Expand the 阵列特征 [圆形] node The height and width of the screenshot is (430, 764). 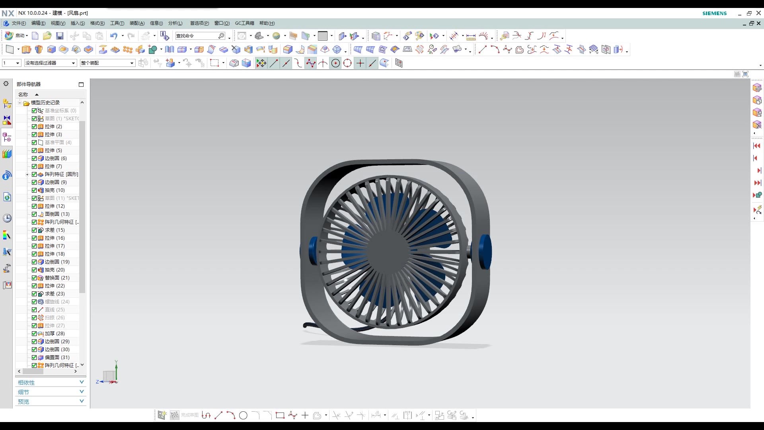27,174
